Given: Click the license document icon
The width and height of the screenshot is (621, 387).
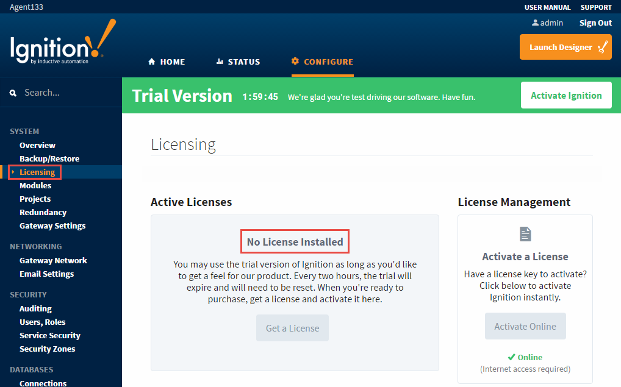Looking at the screenshot, I should [525, 234].
